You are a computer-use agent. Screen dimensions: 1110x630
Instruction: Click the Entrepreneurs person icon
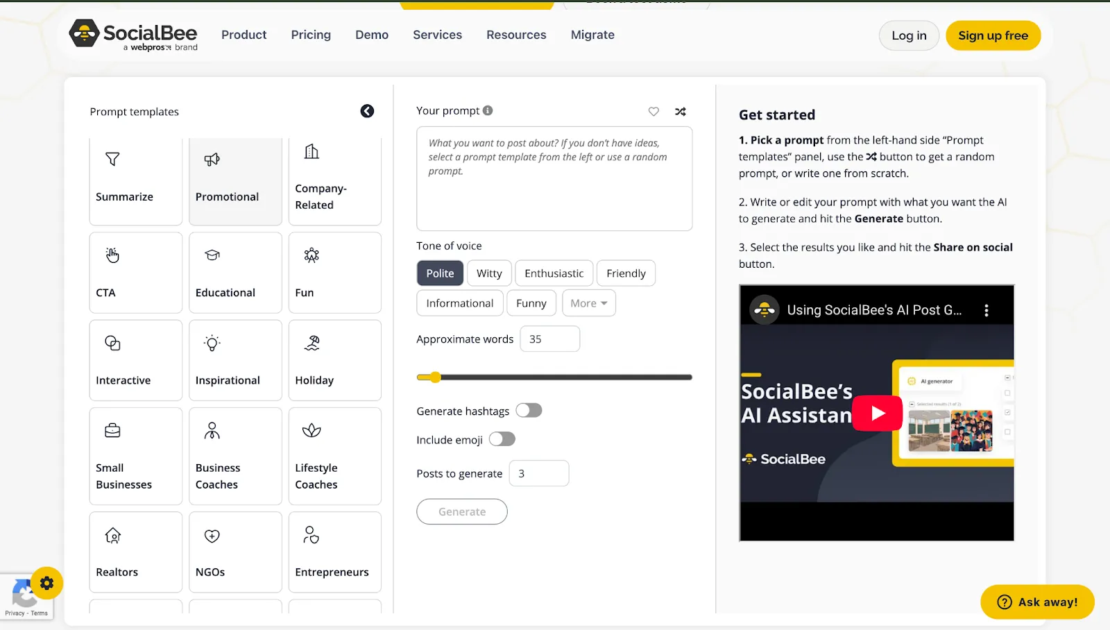click(x=311, y=534)
